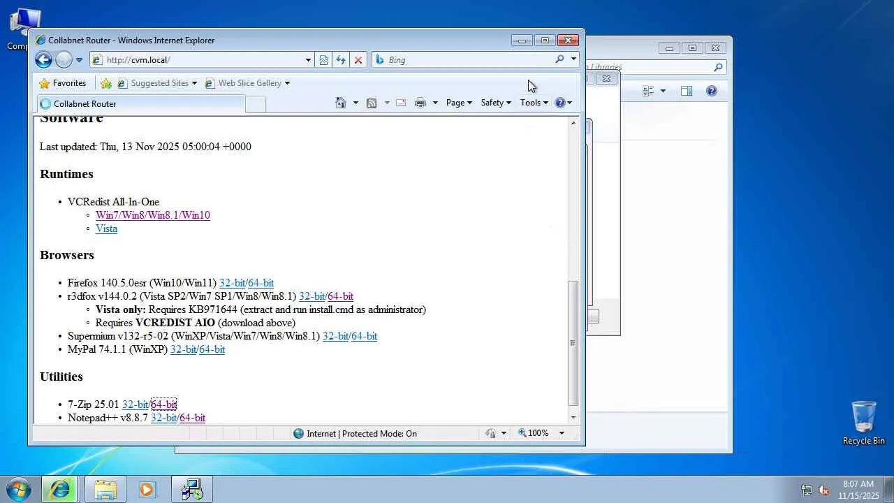This screenshot has height=503, width=894.
Task: Download Firefox 140.5.0esr 32-bit
Action: pos(232,283)
